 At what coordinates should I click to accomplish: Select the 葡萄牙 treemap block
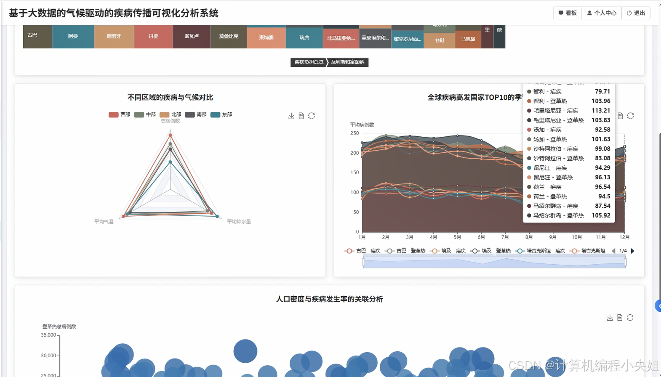pos(114,36)
